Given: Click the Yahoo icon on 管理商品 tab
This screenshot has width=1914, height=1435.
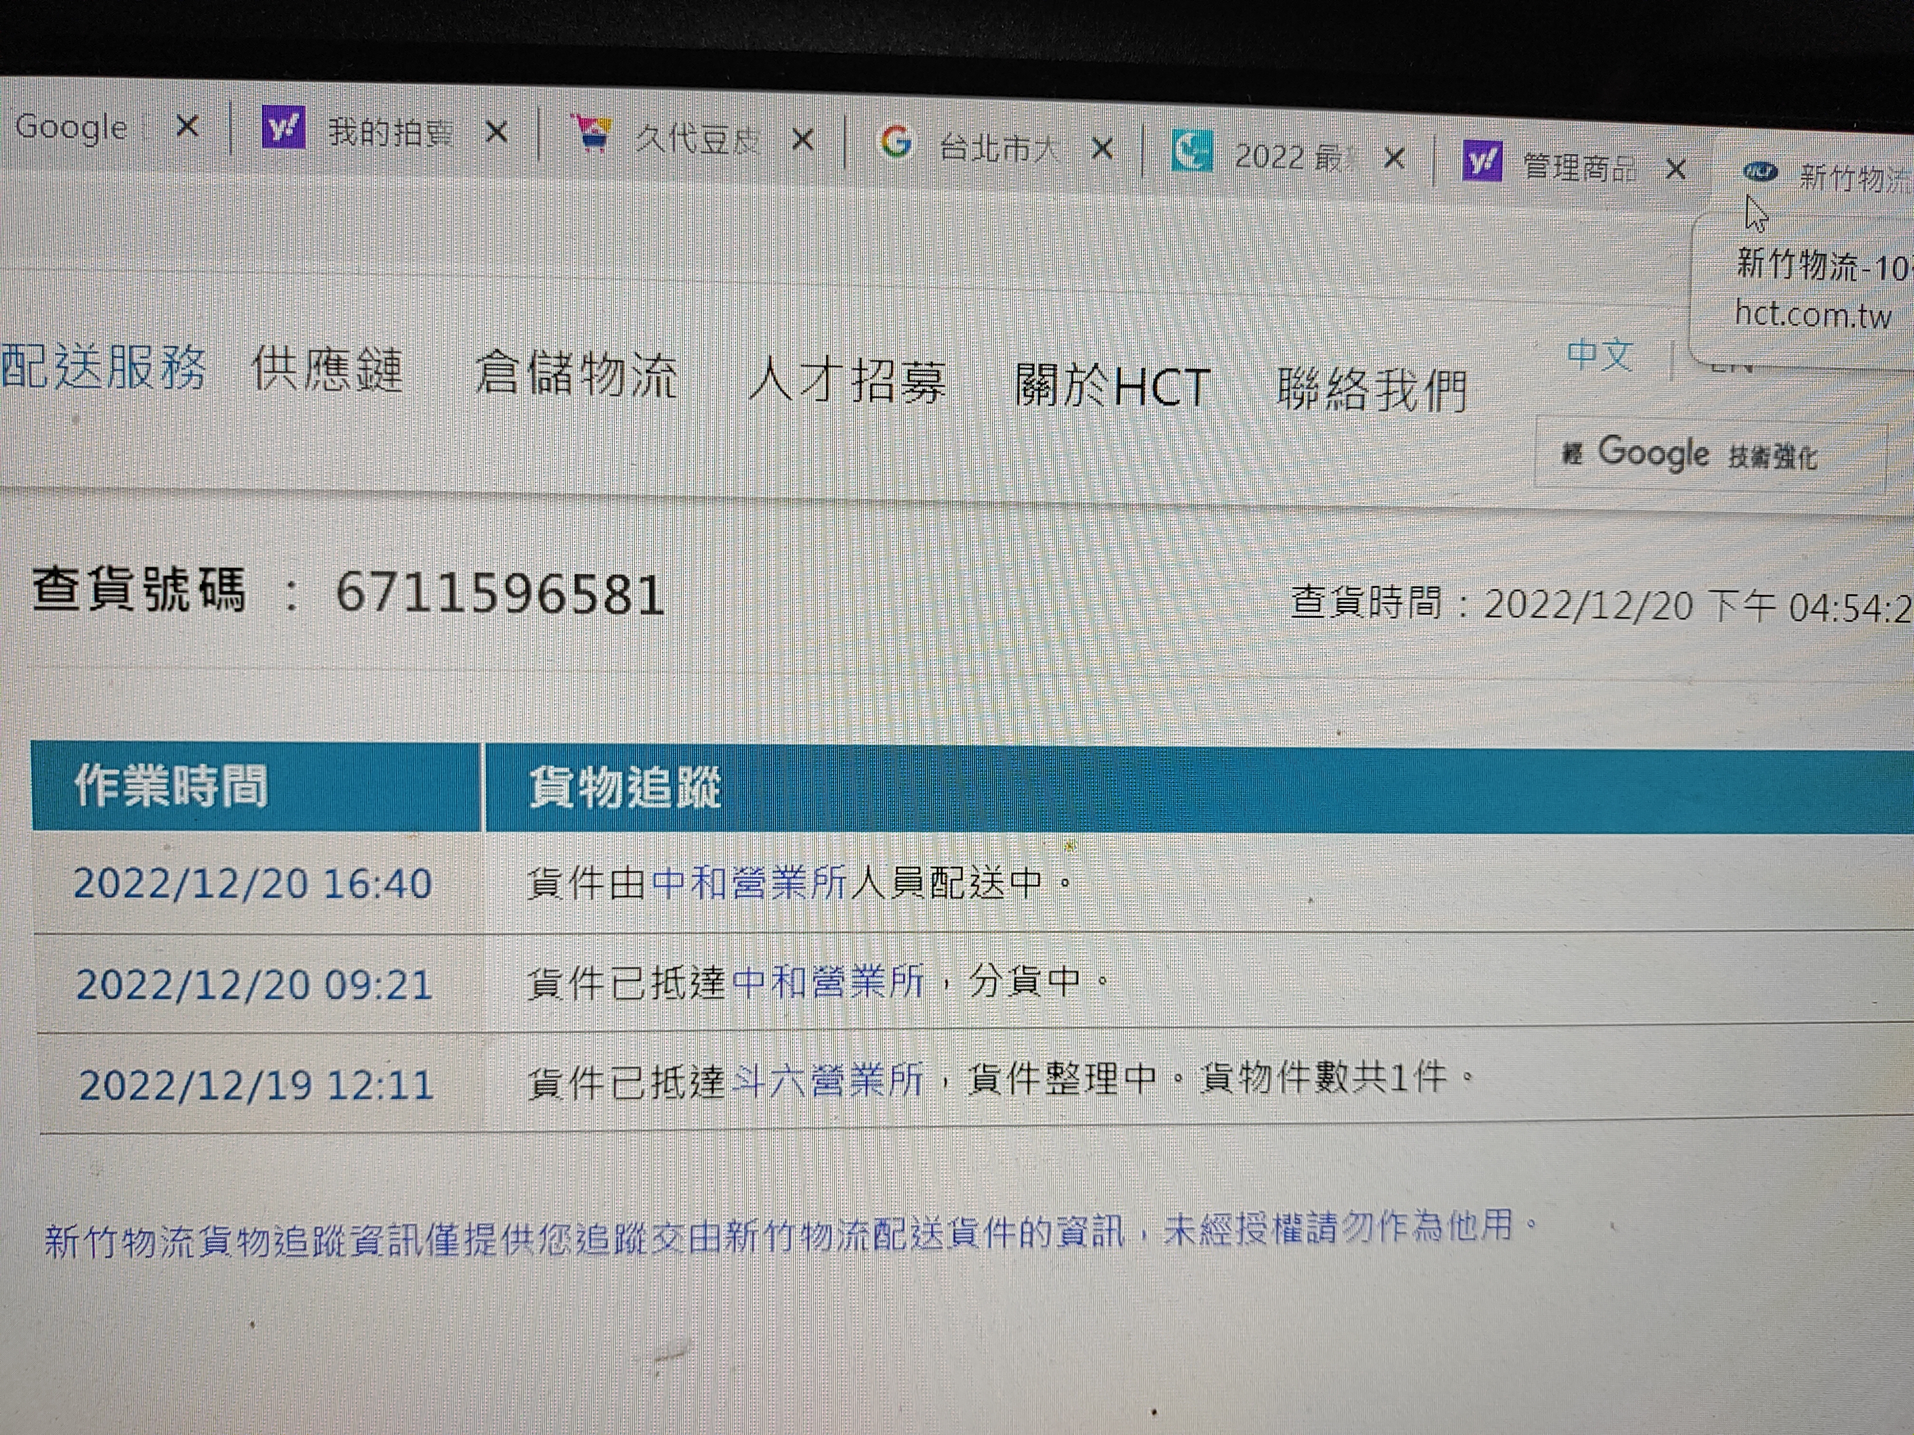Looking at the screenshot, I should 1482,161.
